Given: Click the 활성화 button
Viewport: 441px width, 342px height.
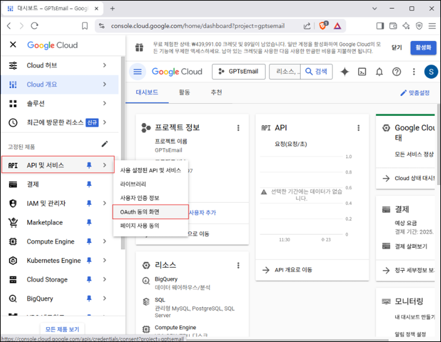Looking at the screenshot, I should (423, 48).
